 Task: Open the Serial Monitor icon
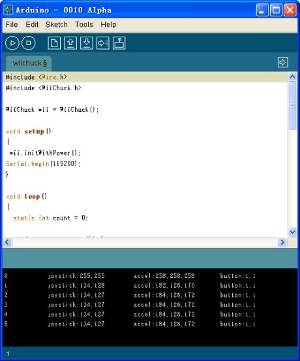[119, 43]
